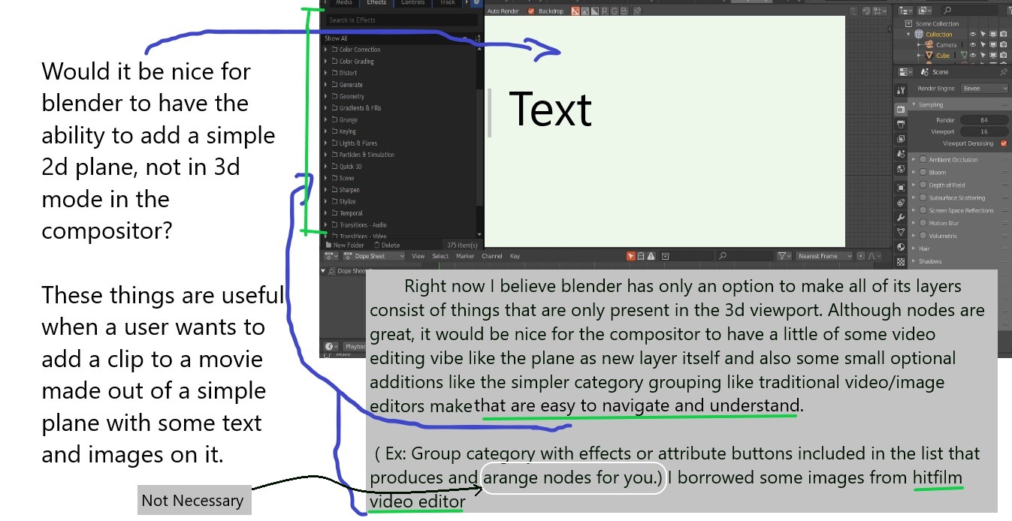1012x521 pixels.
Task: Open the Output properties tab icon
Action: point(901,125)
